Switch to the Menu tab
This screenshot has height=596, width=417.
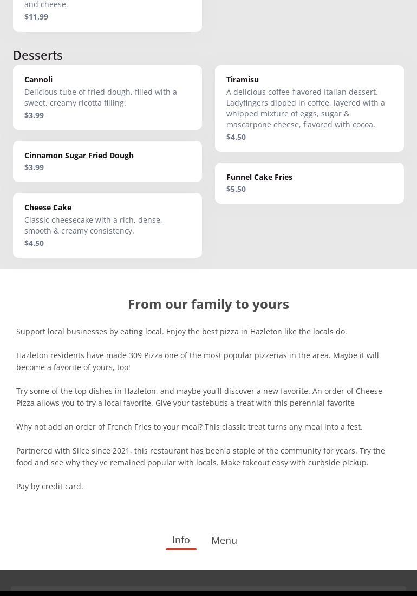point(224,541)
